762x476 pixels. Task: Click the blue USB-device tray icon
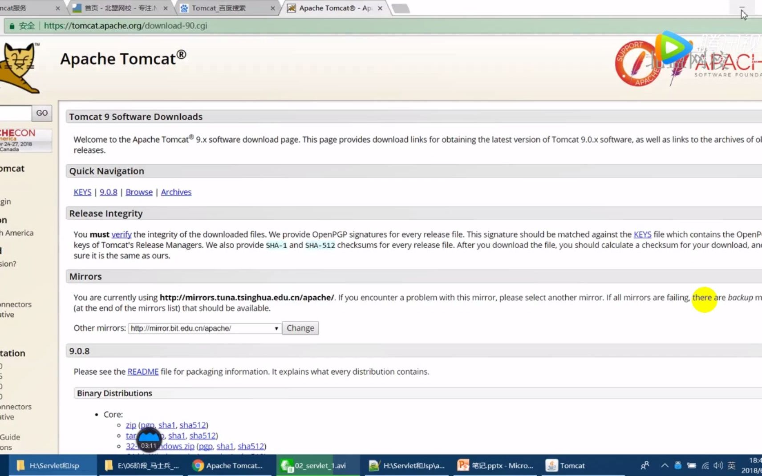(x=678, y=465)
